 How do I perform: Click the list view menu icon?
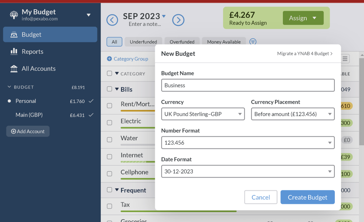[345, 59]
